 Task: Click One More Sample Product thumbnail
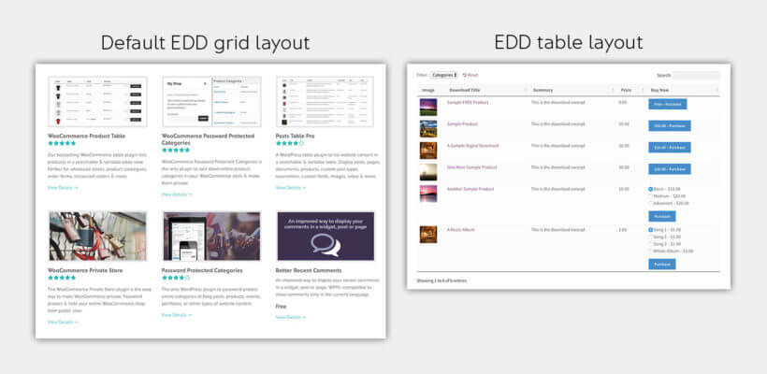(x=428, y=172)
